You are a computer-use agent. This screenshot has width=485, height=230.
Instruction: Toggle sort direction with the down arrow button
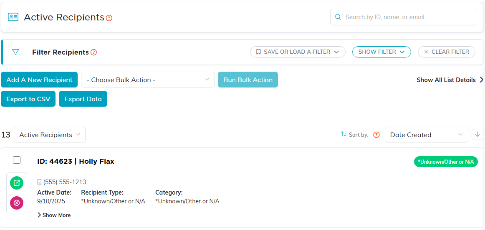pyautogui.click(x=477, y=134)
